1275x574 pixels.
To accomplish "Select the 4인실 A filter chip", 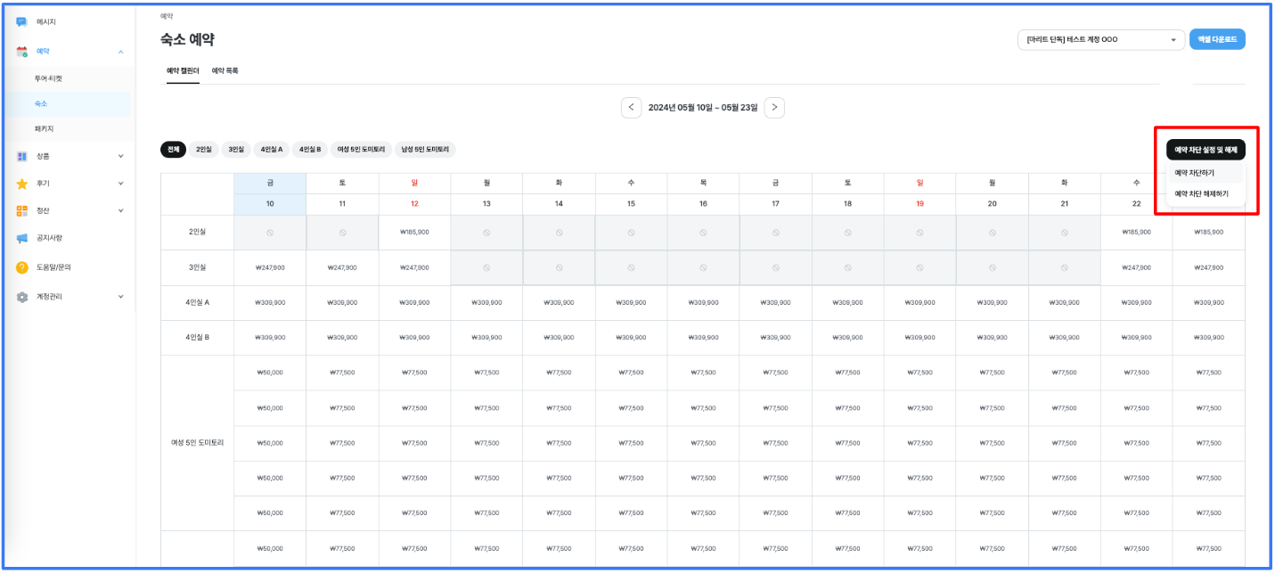I will tap(270, 150).
